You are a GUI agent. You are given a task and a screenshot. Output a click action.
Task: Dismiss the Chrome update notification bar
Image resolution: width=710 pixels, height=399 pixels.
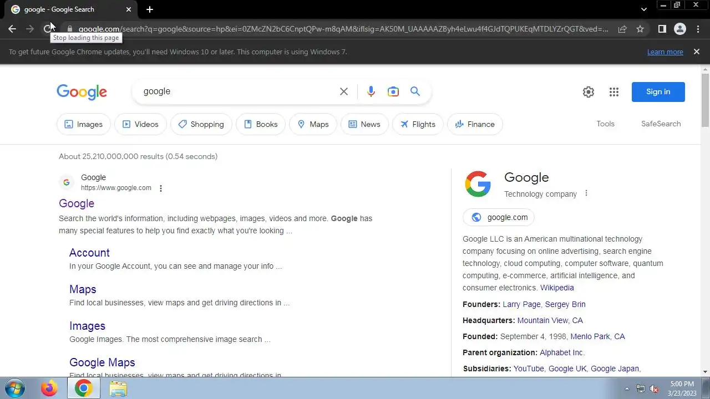[x=697, y=52]
